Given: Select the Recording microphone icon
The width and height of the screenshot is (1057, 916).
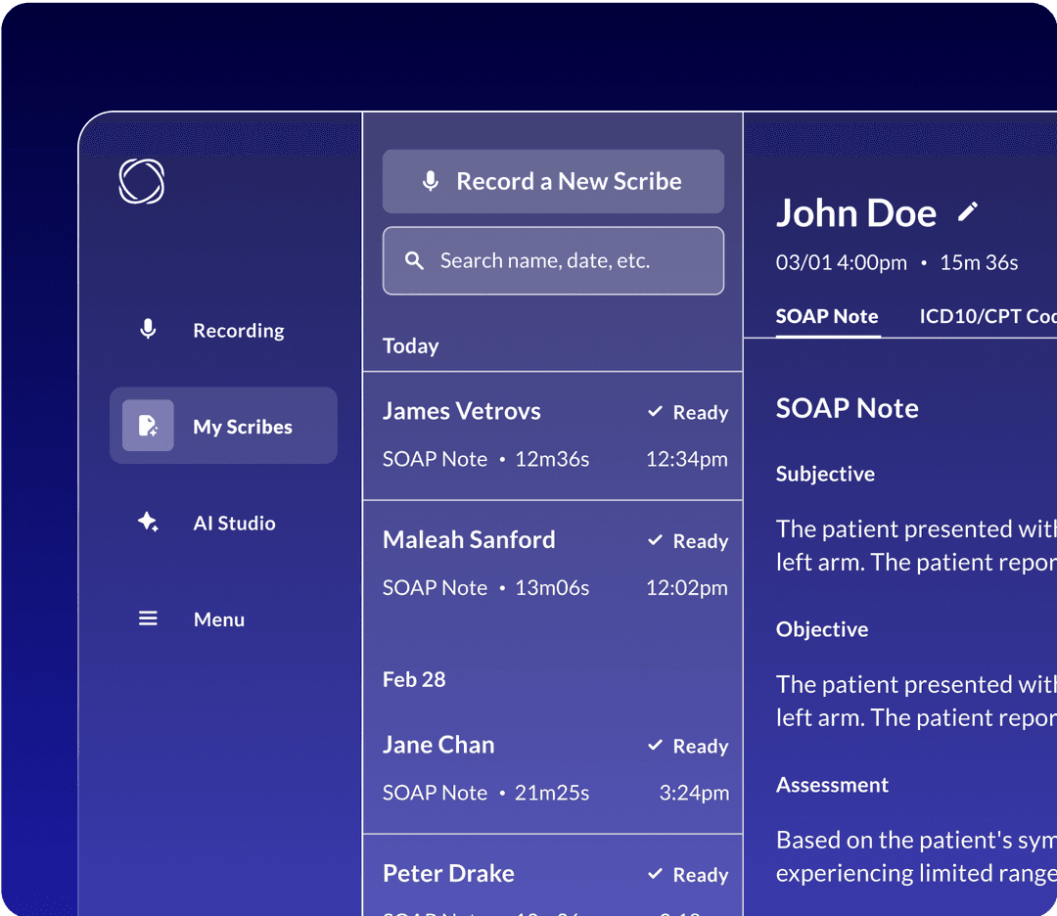Looking at the screenshot, I should point(148,330).
